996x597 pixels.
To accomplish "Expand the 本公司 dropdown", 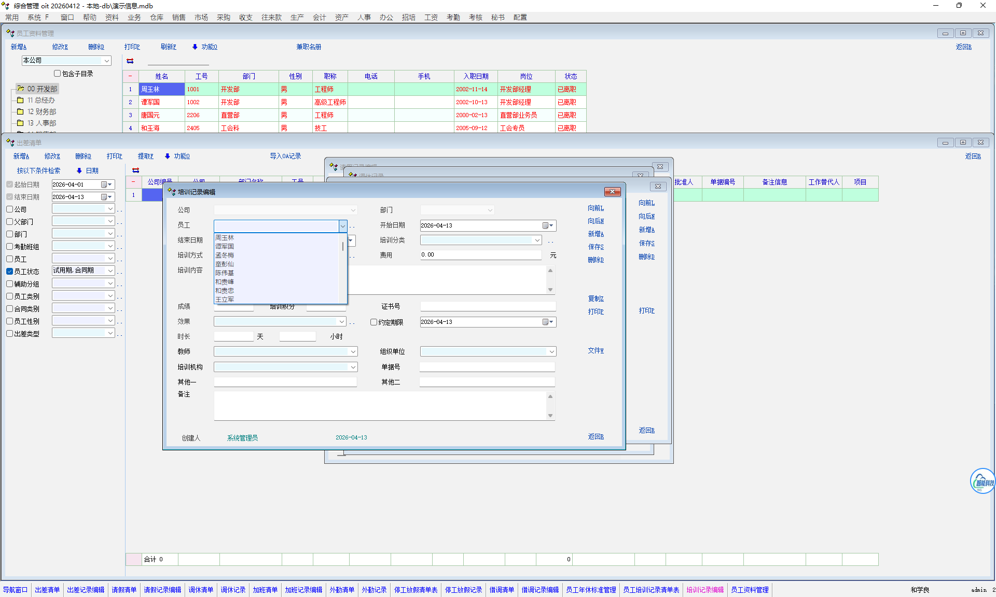I will point(107,61).
